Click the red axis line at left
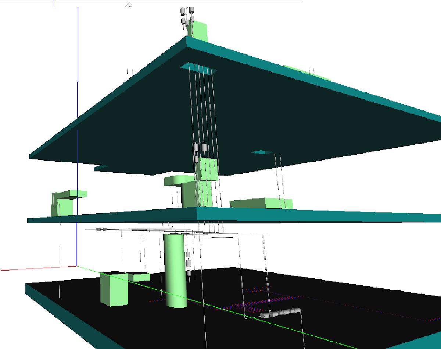 point(37,268)
